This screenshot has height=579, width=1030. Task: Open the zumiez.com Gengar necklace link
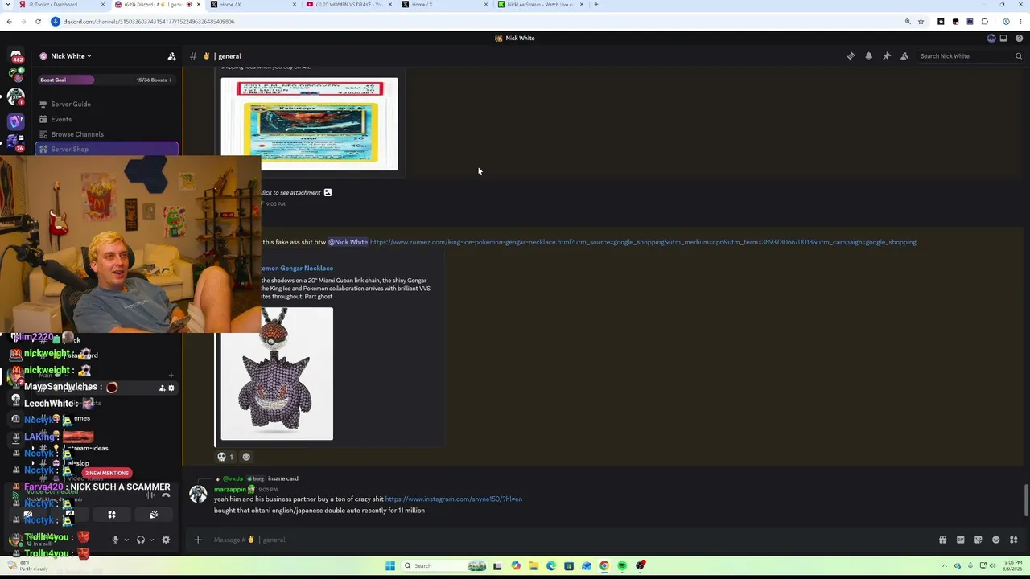click(x=643, y=242)
